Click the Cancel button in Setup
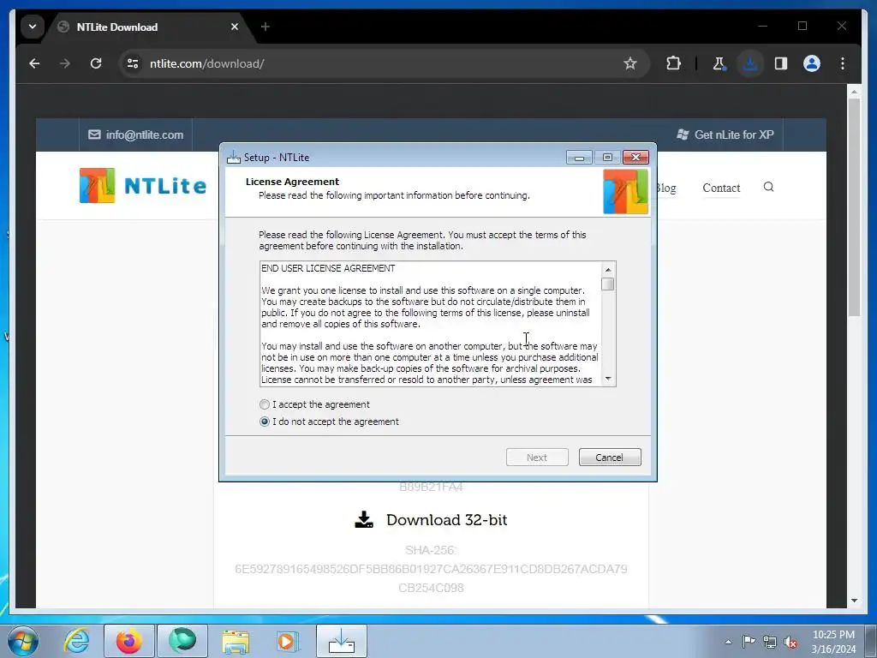877x658 pixels. (x=610, y=458)
